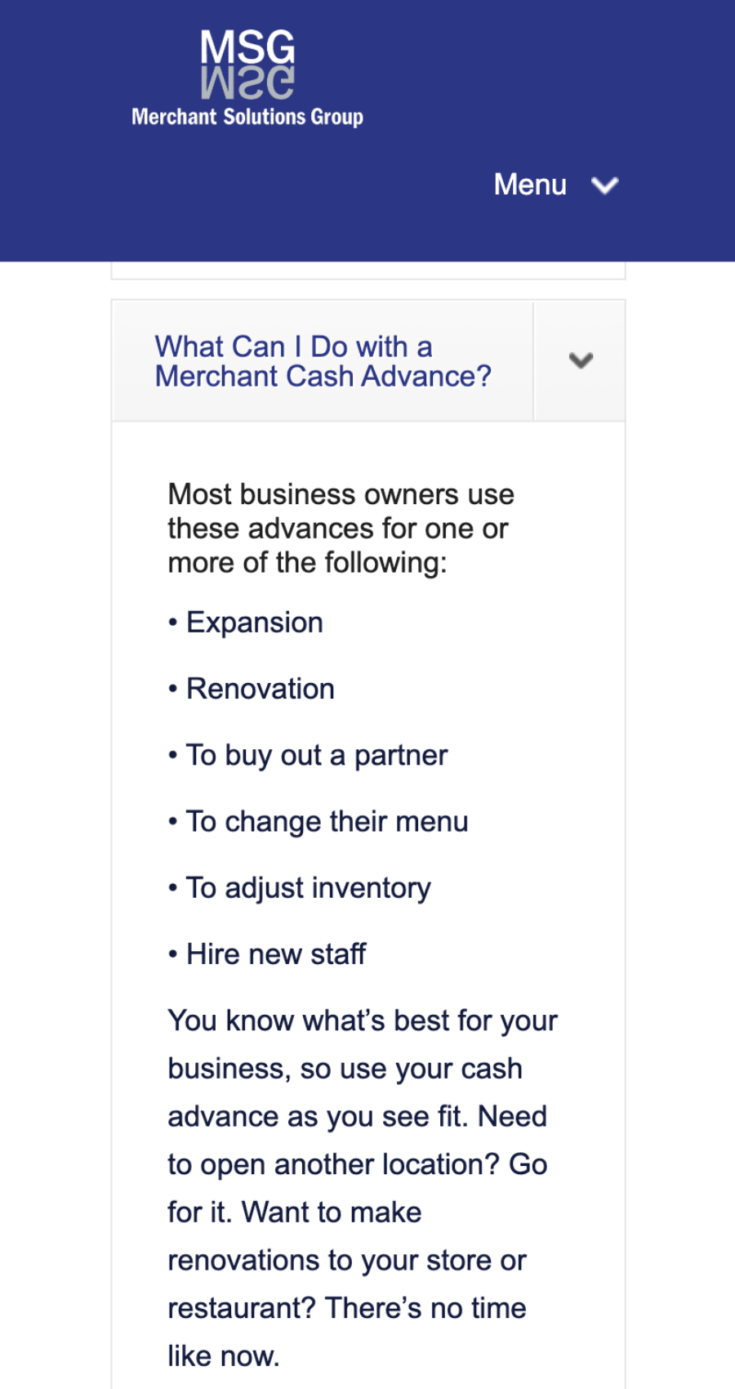Click the "There's no time like now" sentence
Image resolution: width=735 pixels, height=1389 pixels.
(x=425, y=1308)
